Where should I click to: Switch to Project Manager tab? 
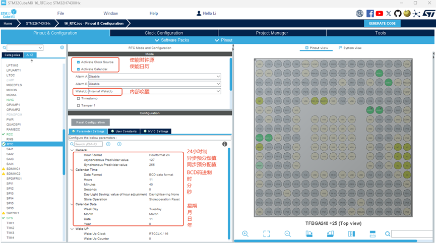pos(272,33)
